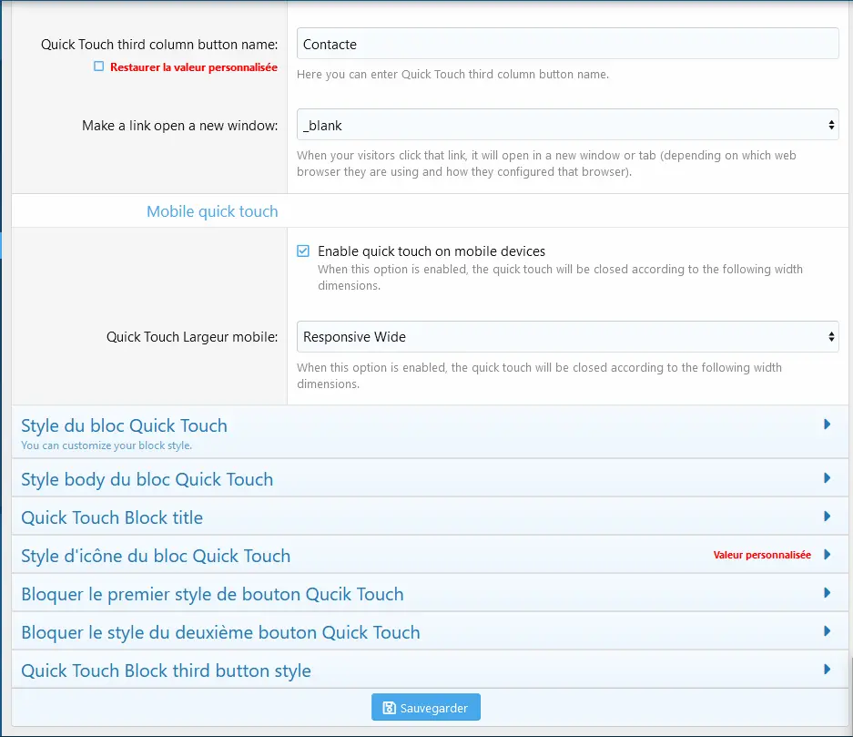This screenshot has height=737, width=853.
Task: Click arrow icon beside Quick Touch Block title
Action: 827,517
